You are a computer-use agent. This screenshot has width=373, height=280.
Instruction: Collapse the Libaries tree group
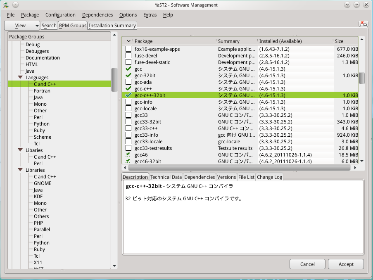tap(21, 150)
